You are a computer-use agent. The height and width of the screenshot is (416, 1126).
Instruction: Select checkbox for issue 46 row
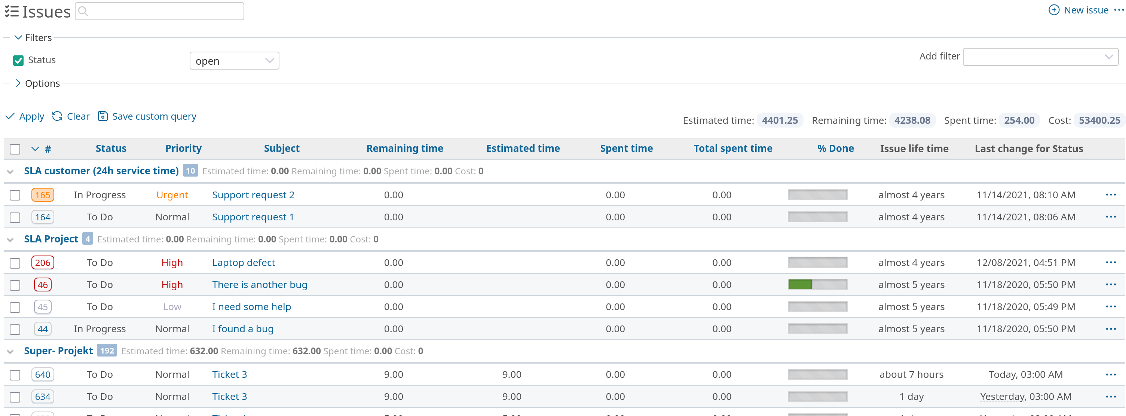click(x=15, y=285)
